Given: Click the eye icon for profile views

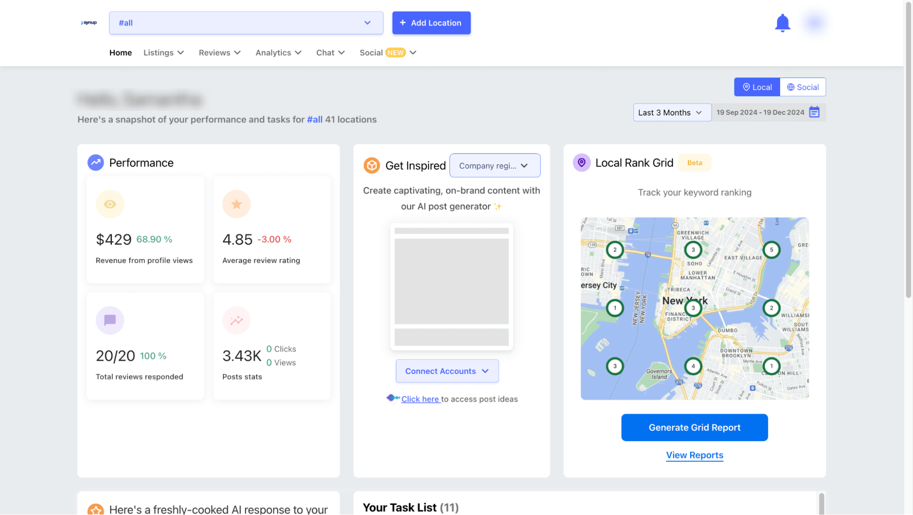Looking at the screenshot, I should (x=110, y=204).
